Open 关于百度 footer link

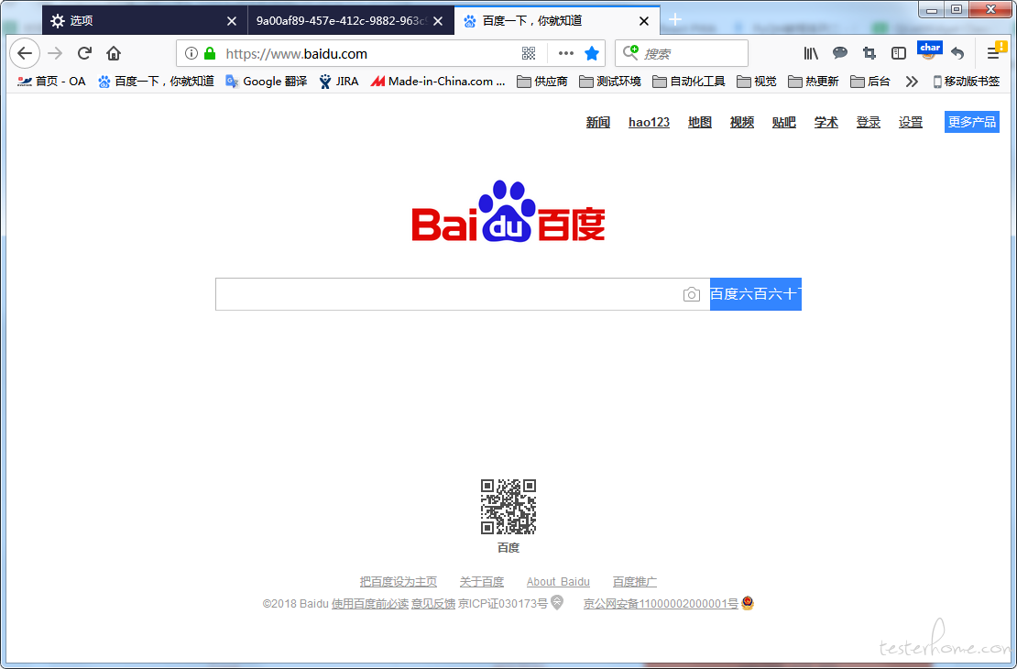(x=482, y=581)
